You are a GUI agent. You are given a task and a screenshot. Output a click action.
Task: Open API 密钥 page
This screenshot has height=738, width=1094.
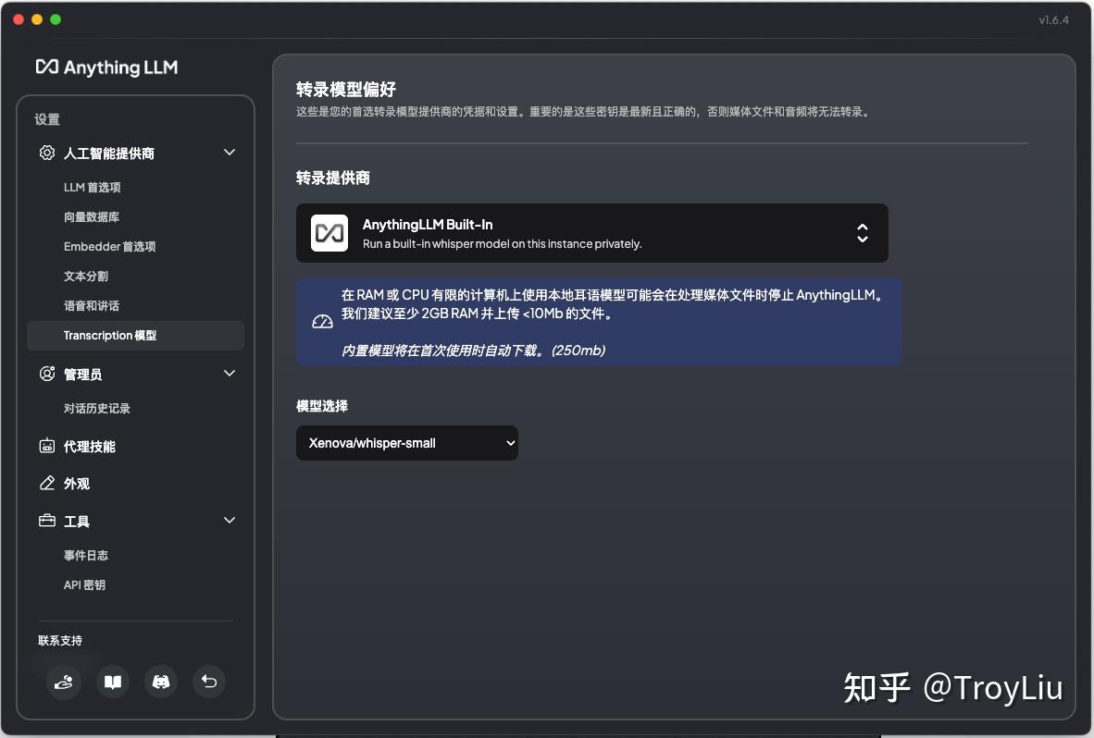coord(84,585)
